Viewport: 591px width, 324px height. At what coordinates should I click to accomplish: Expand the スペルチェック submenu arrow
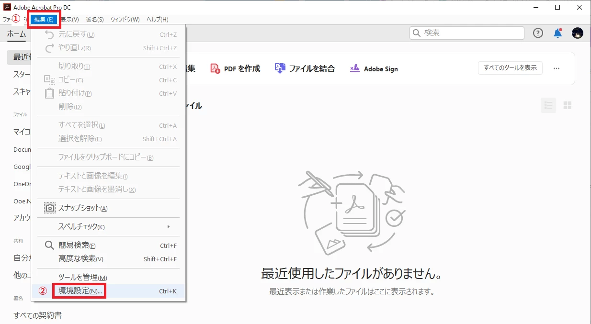tap(168, 226)
